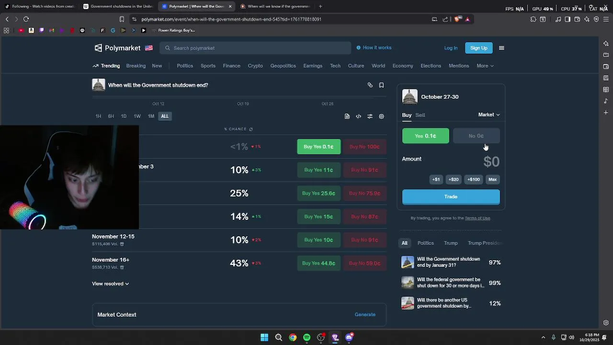Click the gift icon under November 16+

[x=122, y=267]
